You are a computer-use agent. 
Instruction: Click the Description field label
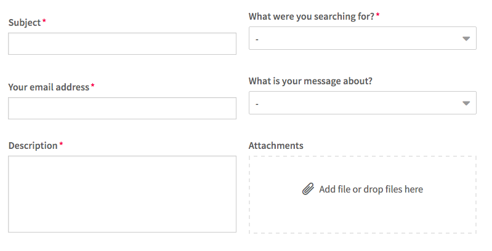pyautogui.click(x=33, y=146)
